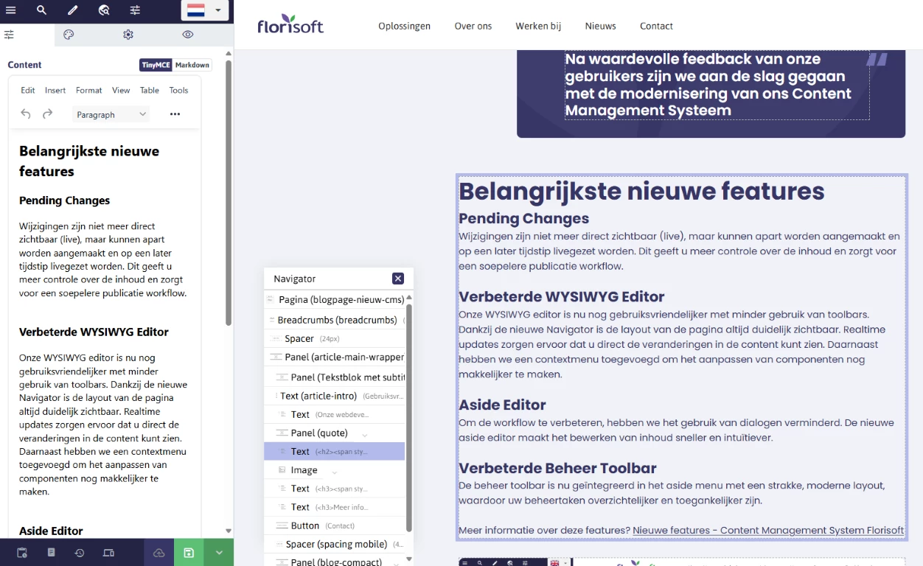Image resolution: width=923 pixels, height=566 pixels.
Task: Click the Oplossingen navigation link
Action: (x=404, y=26)
